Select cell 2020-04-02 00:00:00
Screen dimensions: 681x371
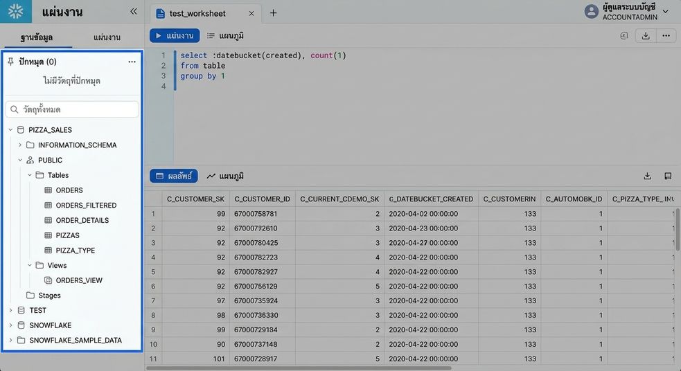point(432,213)
